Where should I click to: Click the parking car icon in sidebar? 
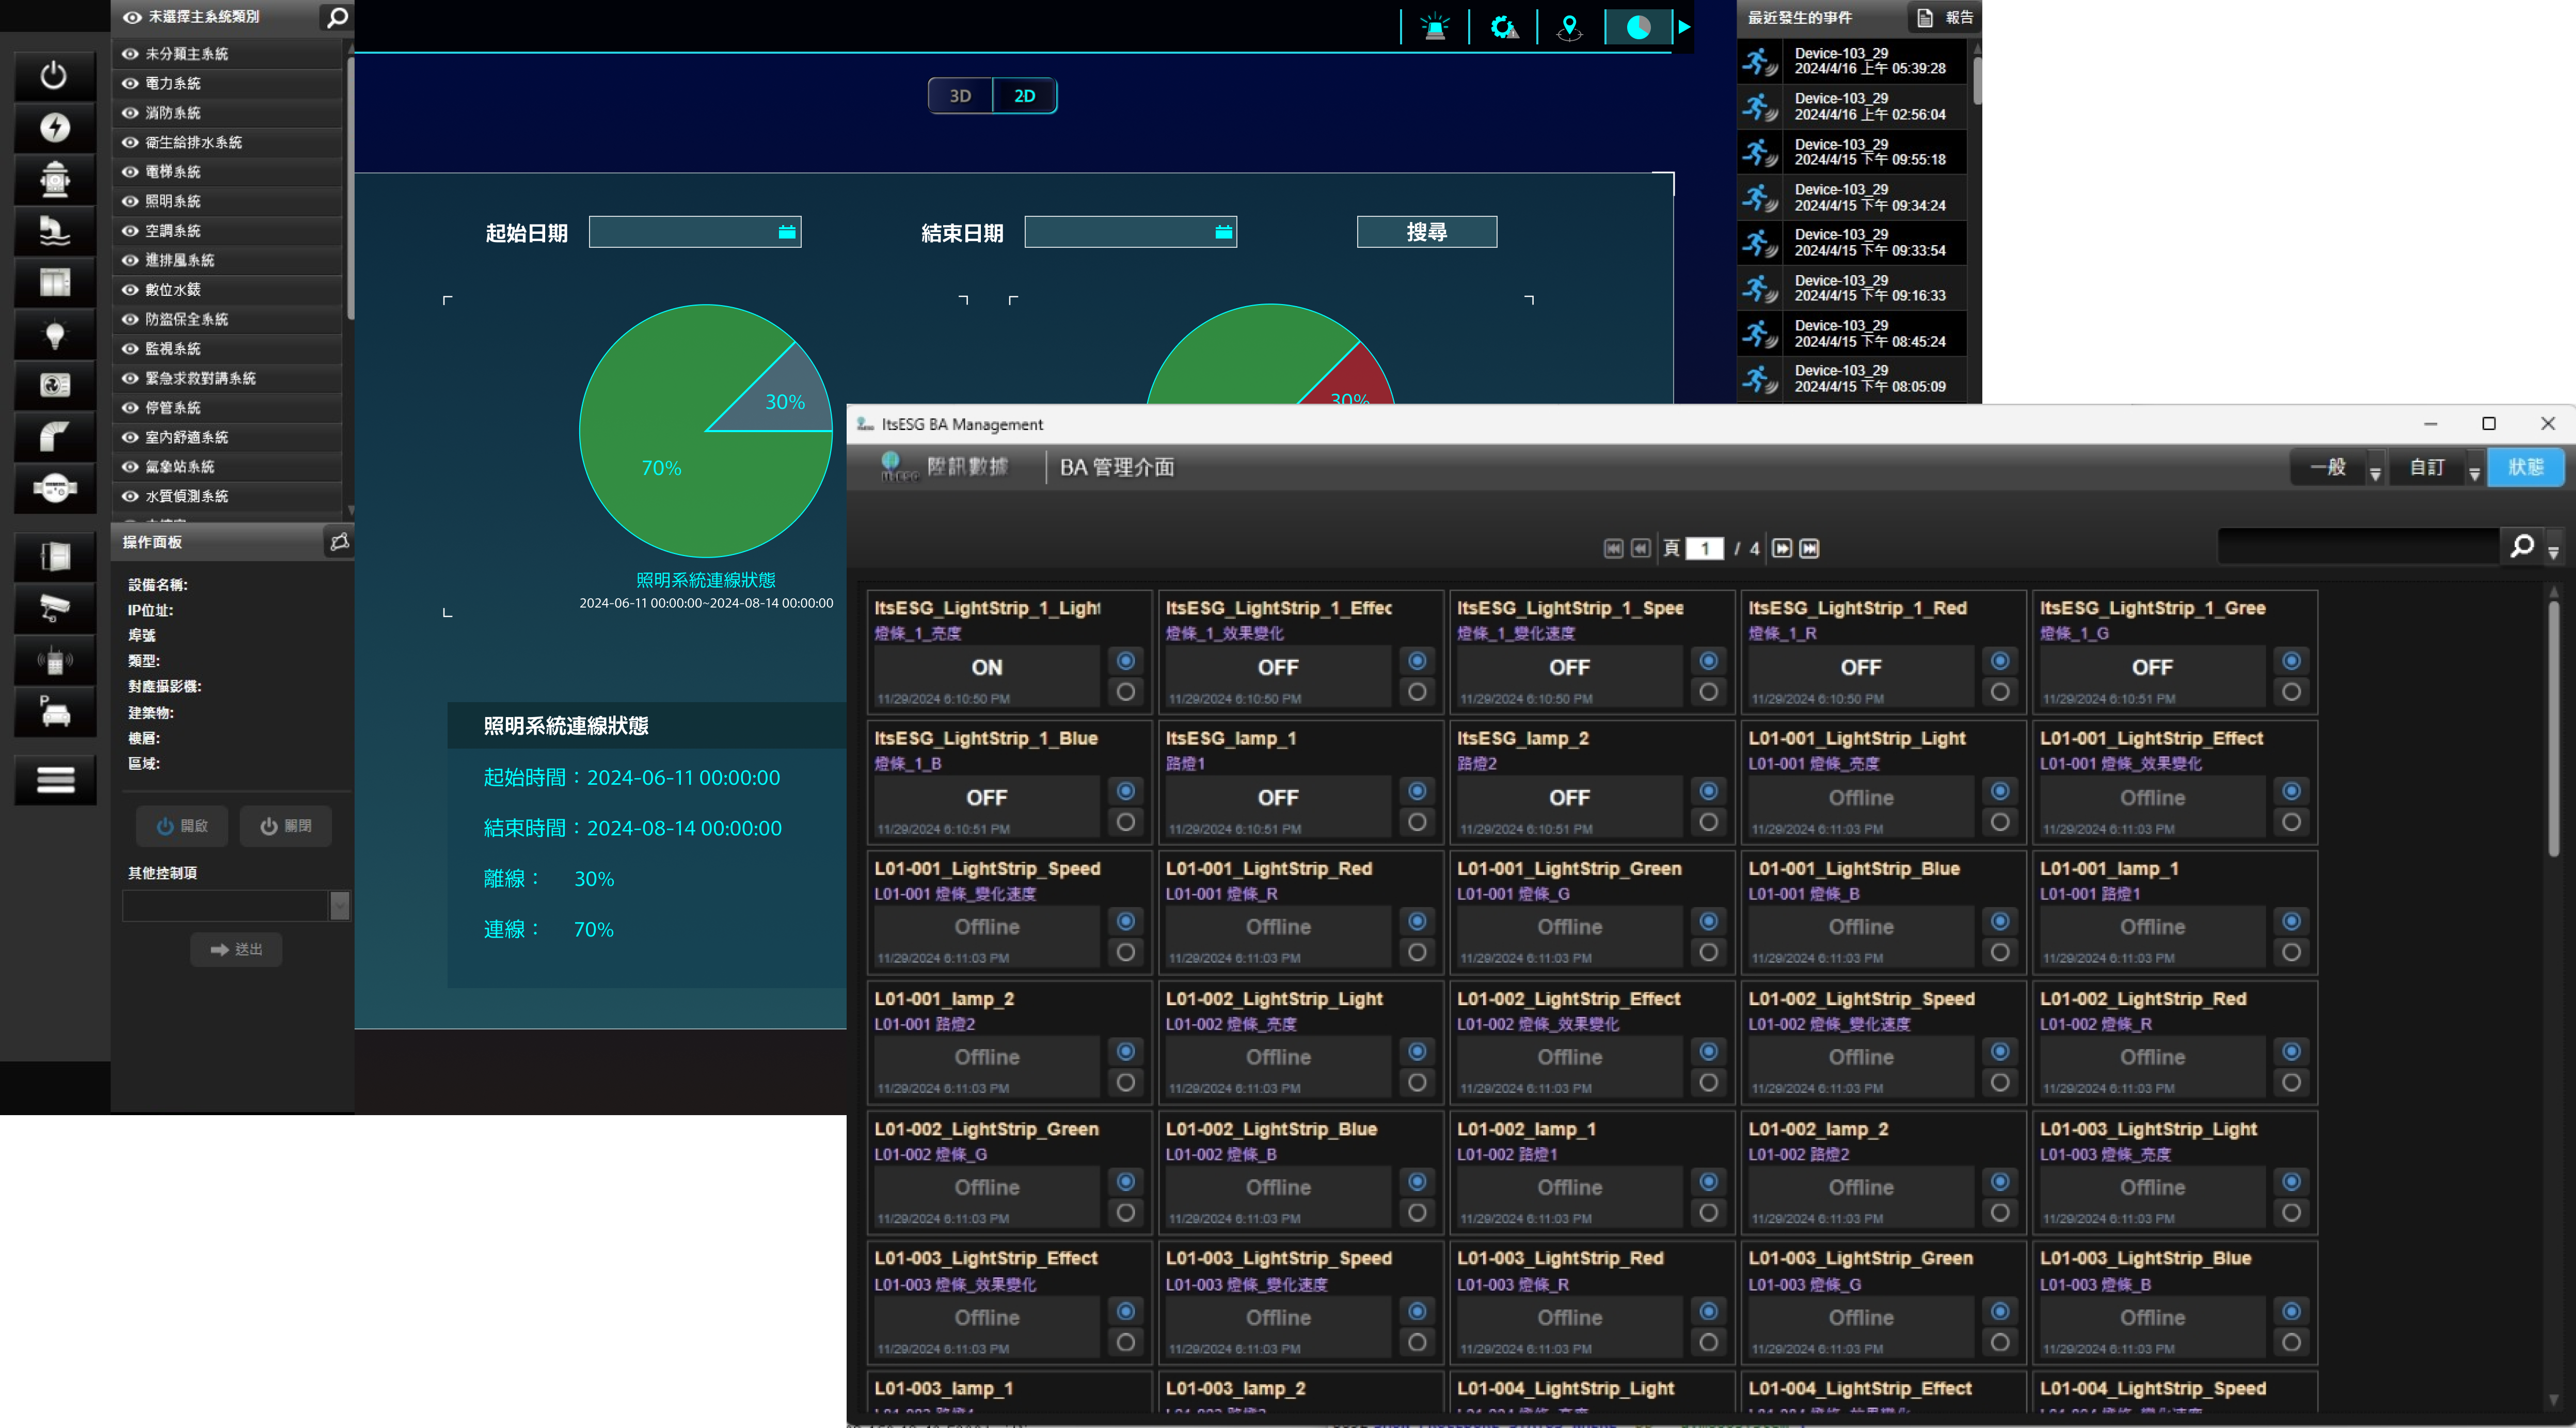click(x=55, y=711)
